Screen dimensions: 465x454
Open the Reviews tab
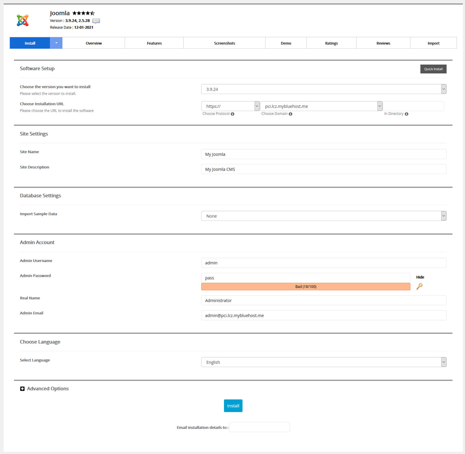point(383,43)
